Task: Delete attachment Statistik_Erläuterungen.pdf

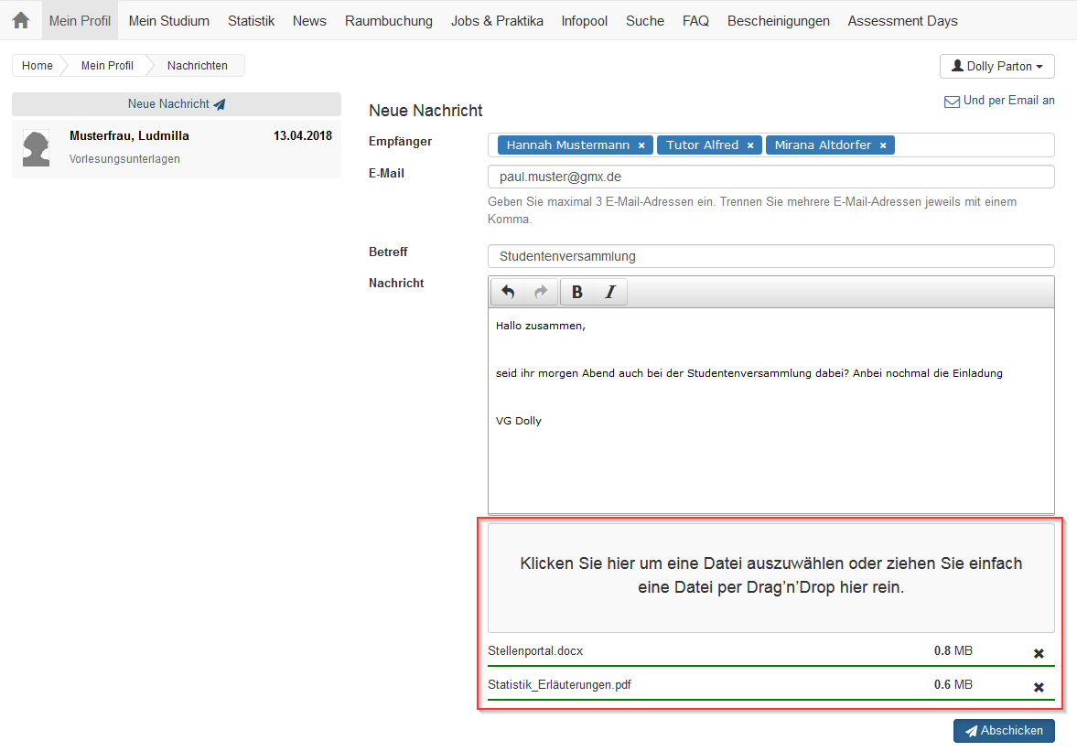Action: (1039, 687)
